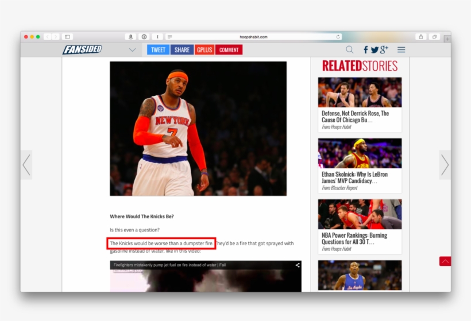Show Reader view icon in address bar

point(169,37)
